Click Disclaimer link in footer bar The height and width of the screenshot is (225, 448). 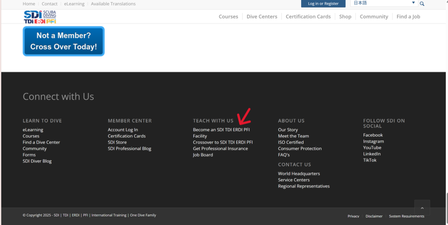click(374, 216)
